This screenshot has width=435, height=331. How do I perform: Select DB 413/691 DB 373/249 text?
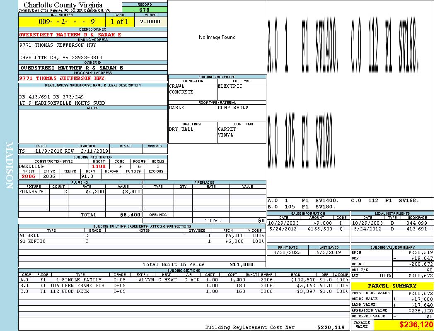tap(51, 97)
